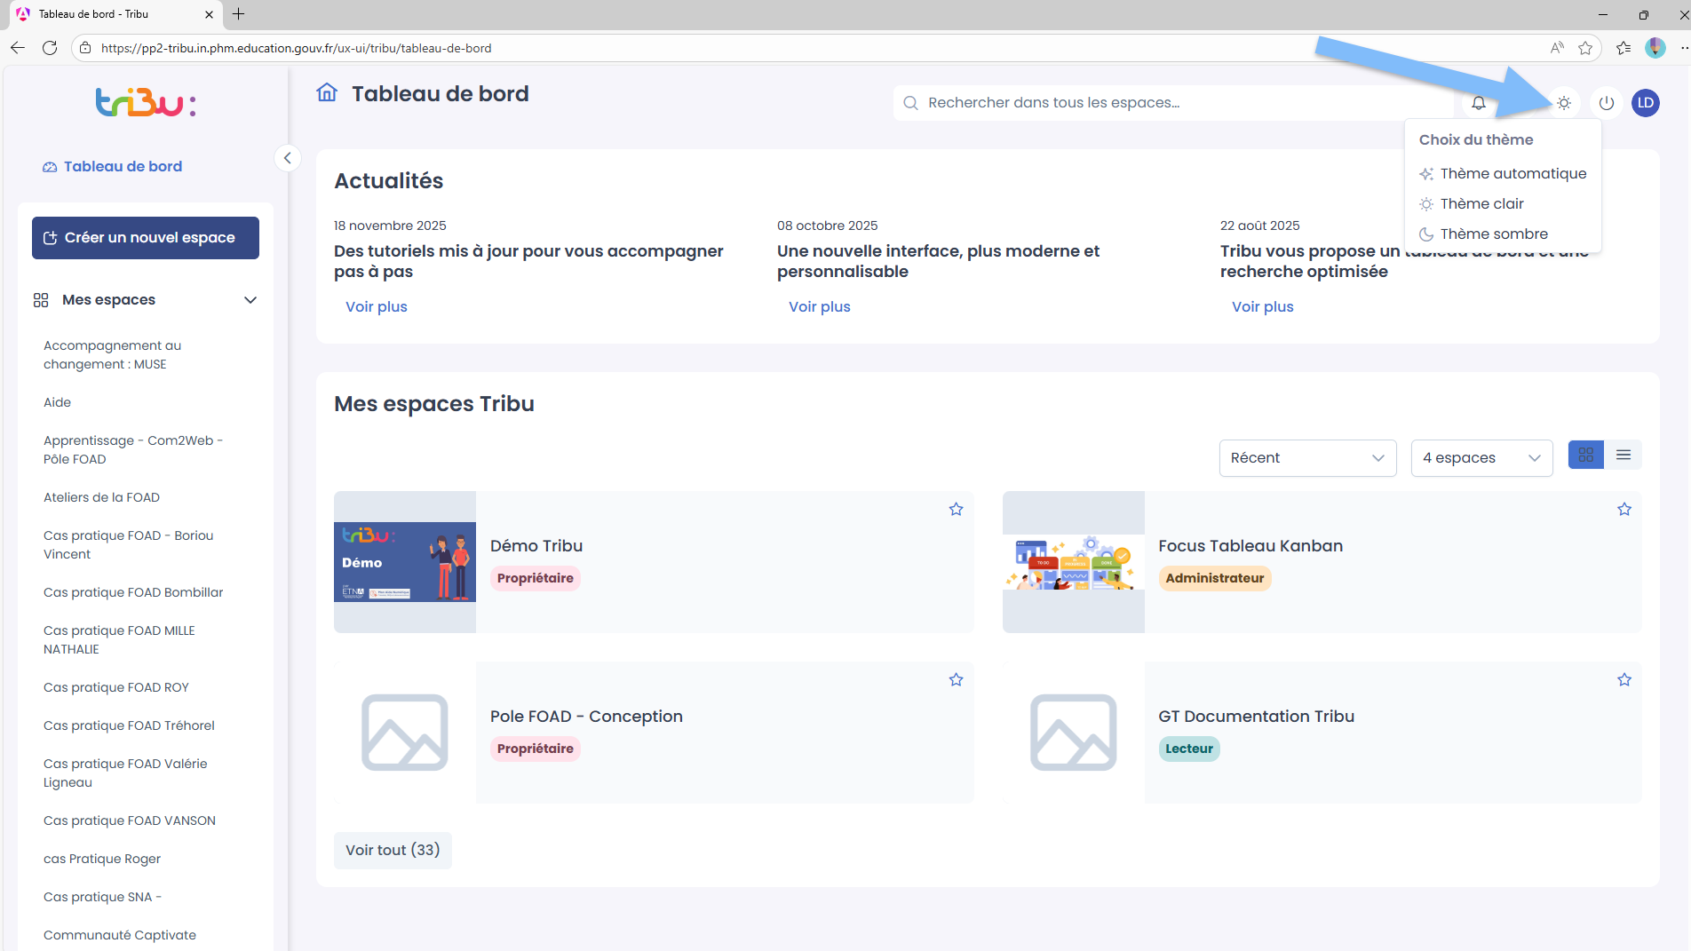This screenshot has height=951, width=1691.
Task: Click the search all spaces field
Action: coord(1172,103)
